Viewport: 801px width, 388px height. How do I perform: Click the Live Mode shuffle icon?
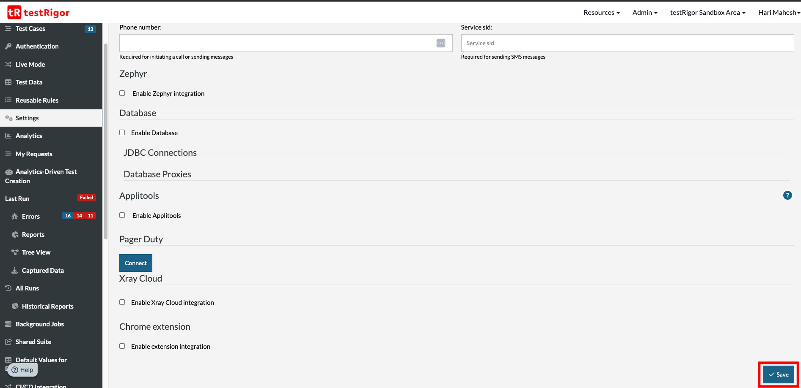pos(8,64)
